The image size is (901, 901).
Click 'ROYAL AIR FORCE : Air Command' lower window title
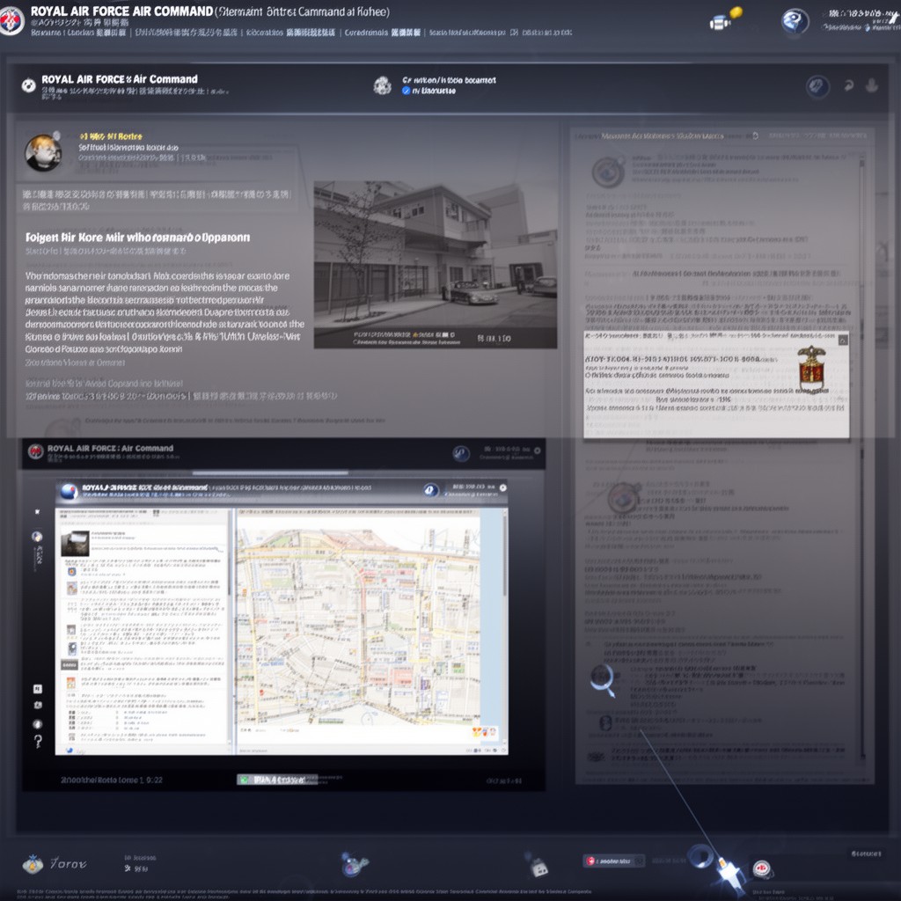click(110, 448)
